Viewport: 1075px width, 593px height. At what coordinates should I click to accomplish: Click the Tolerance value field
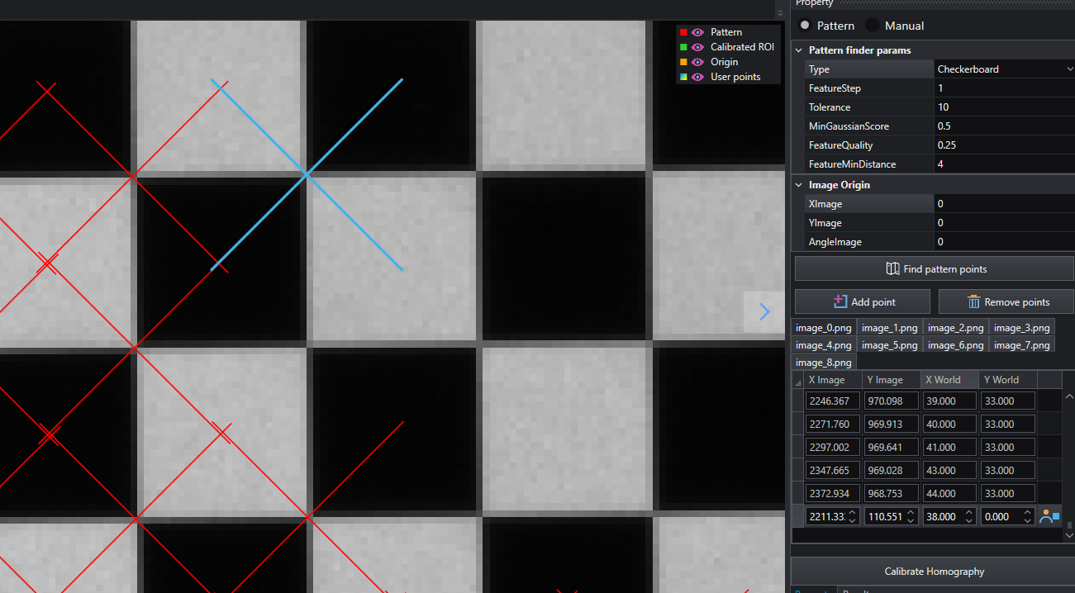pyautogui.click(x=1005, y=107)
